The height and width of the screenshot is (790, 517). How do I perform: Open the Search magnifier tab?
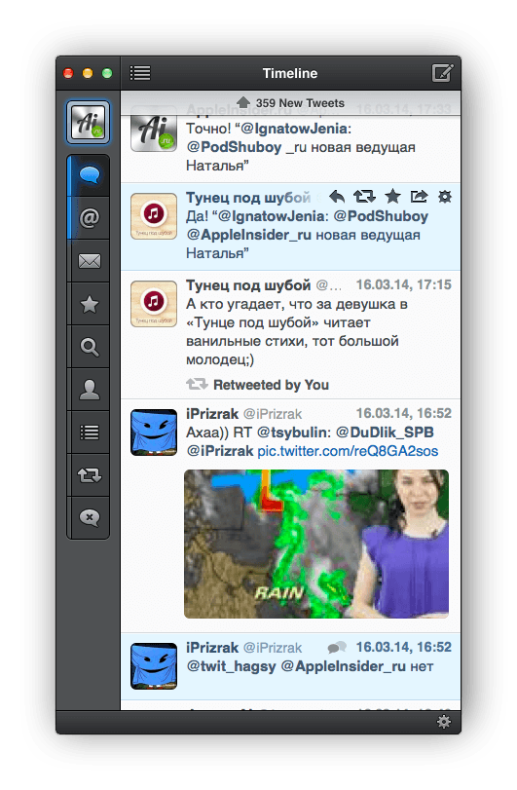click(x=90, y=347)
